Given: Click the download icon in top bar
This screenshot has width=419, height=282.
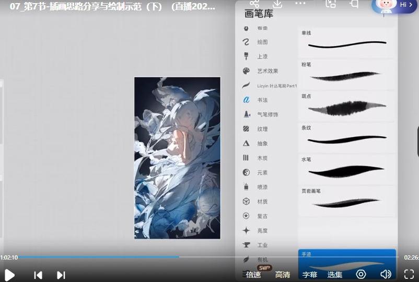Looking at the screenshot, I should (x=277, y=4).
